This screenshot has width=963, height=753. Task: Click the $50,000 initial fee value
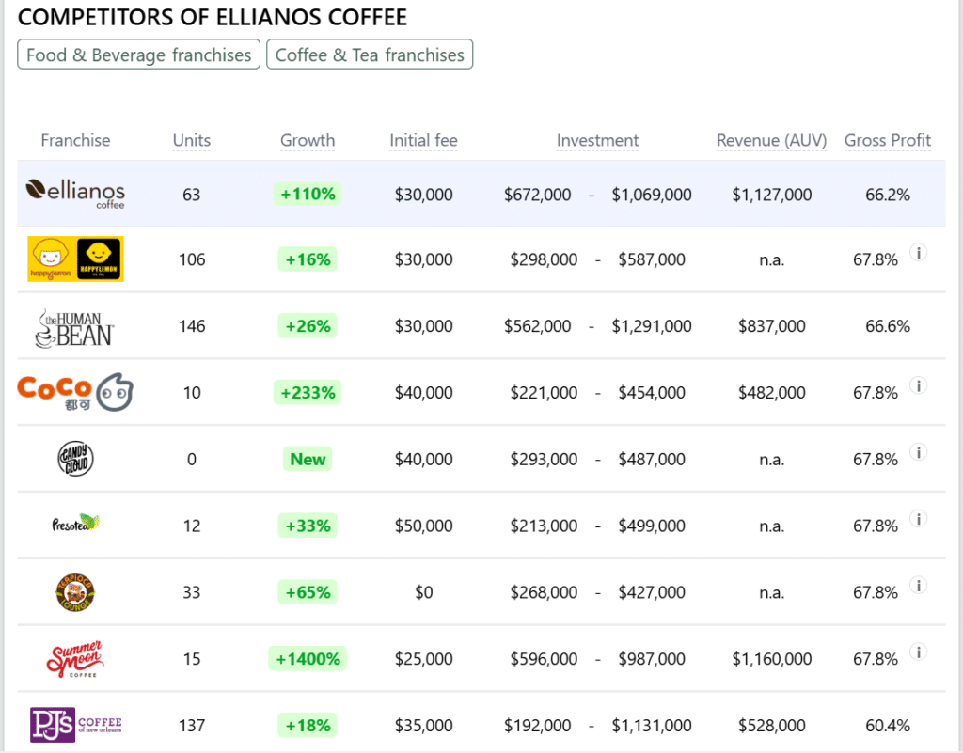pyautogui.click(x=424, y=526)
